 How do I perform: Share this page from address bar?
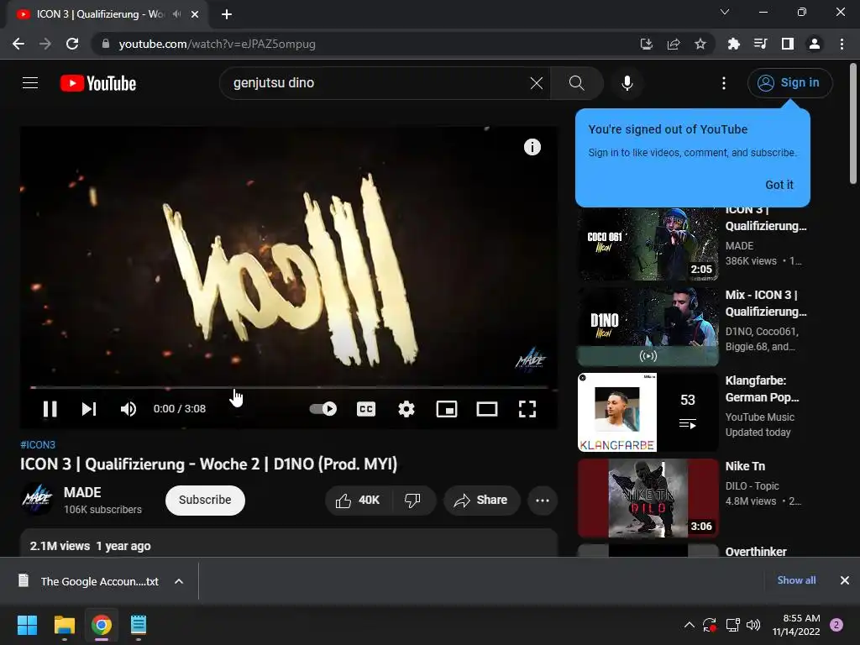tap(674, 44)
